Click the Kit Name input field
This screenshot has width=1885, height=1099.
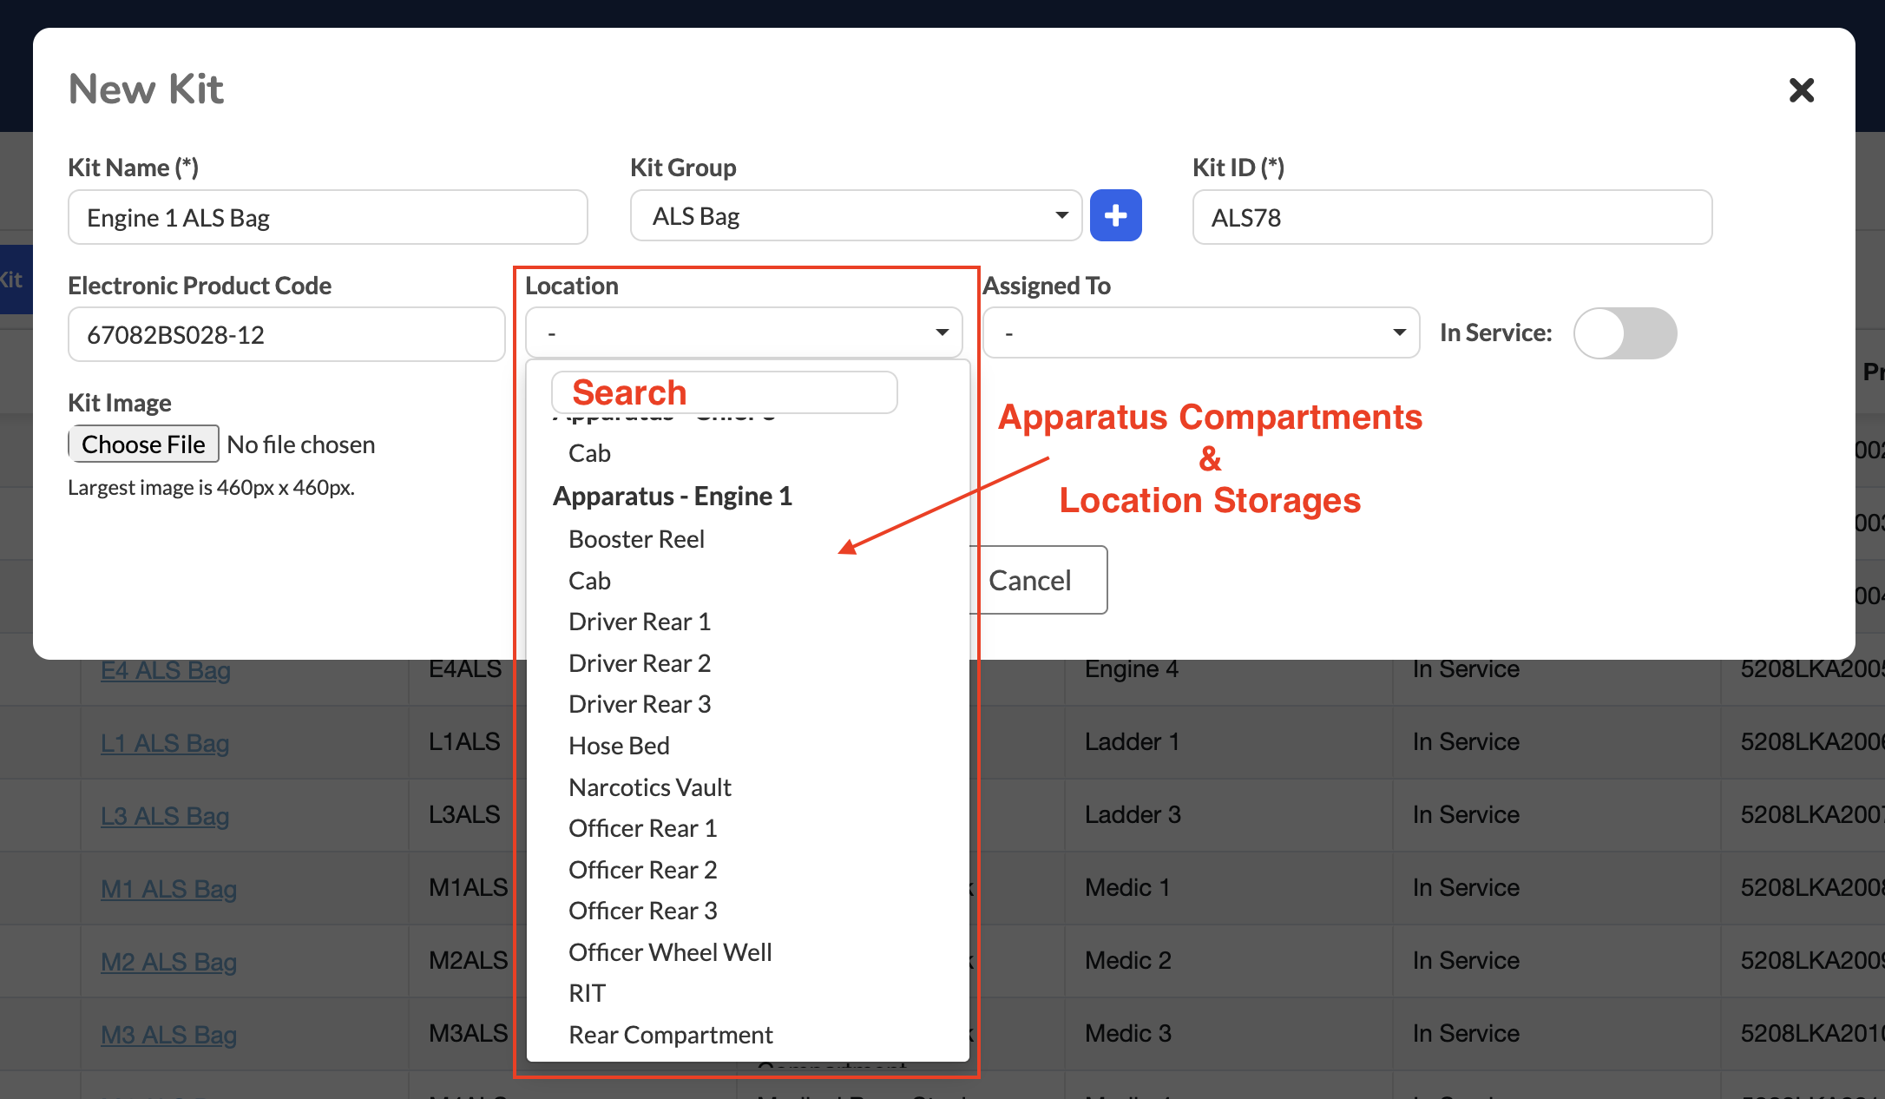click(328, 217)
